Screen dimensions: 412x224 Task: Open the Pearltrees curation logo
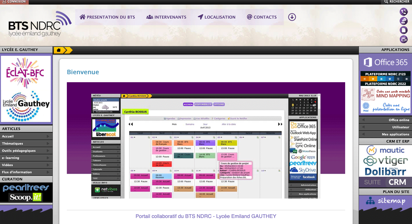tap(26, 188)
